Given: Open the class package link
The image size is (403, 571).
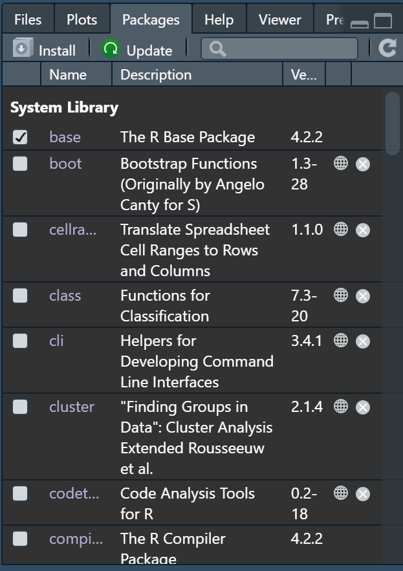Looking at the screenshot, I should [x=65, y=296].
